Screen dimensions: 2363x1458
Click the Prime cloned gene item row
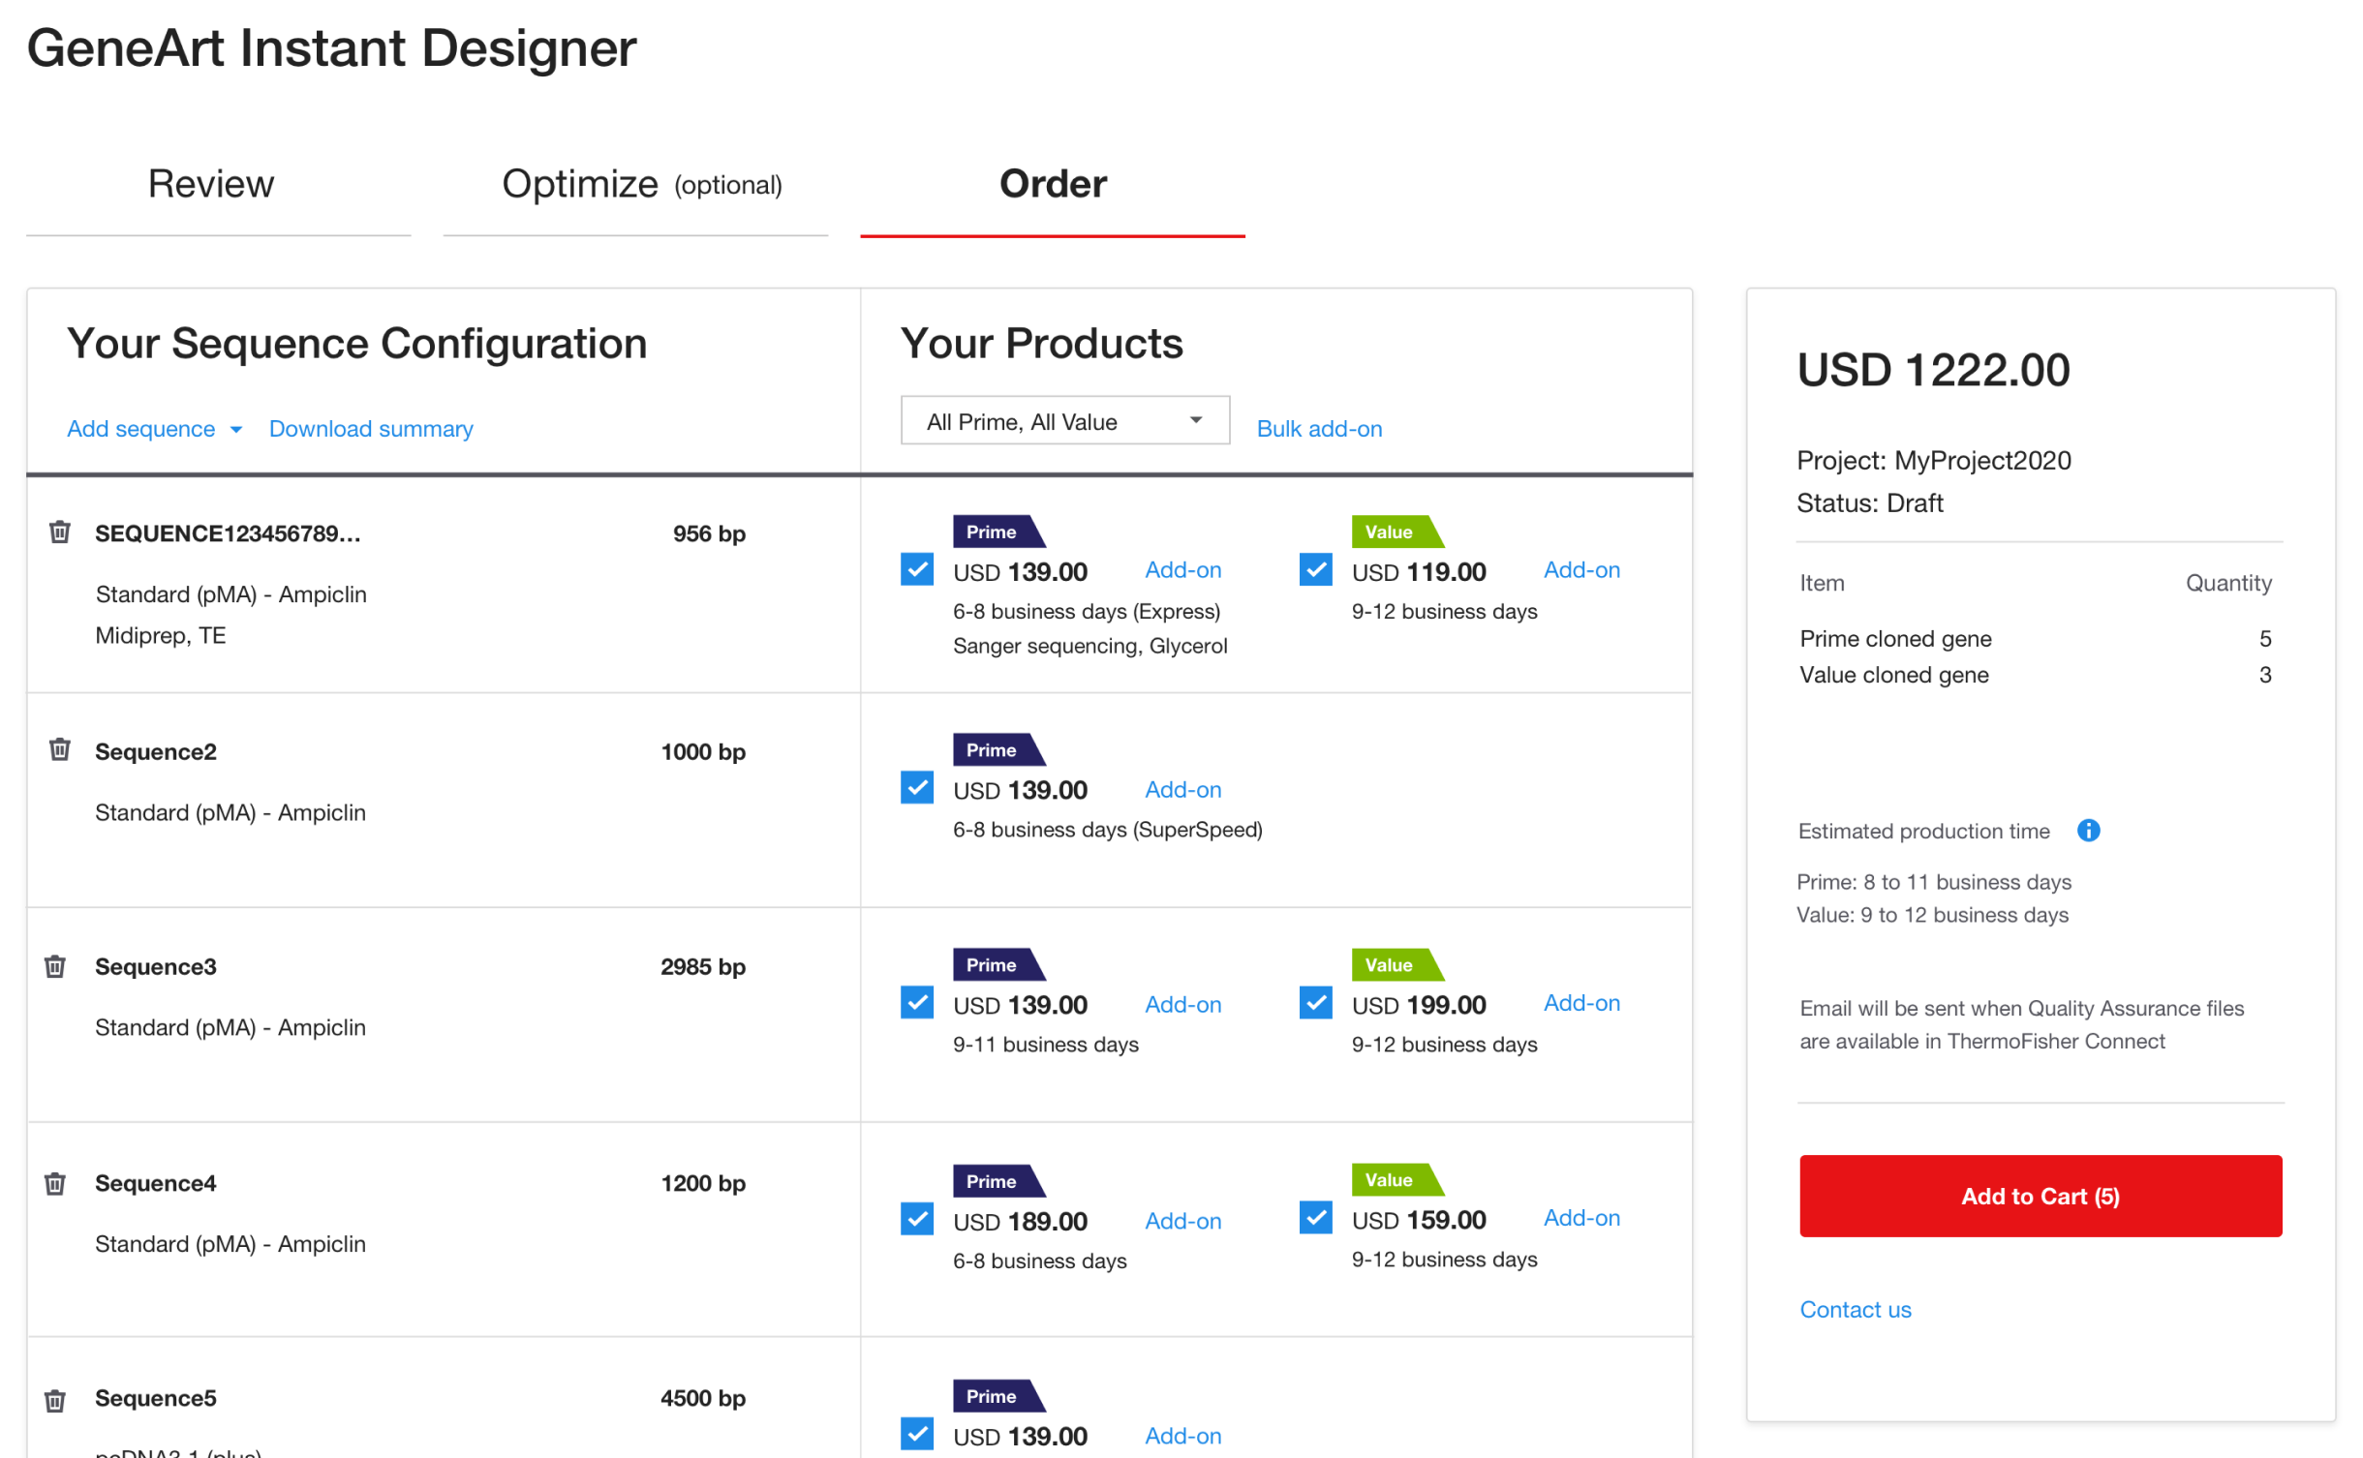[x=2035, y=639]
